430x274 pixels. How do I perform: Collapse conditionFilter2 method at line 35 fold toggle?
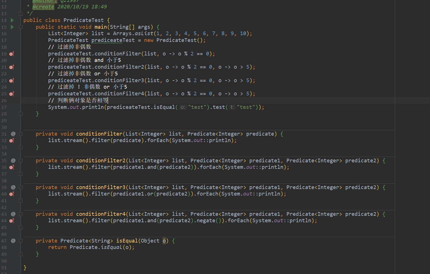point(21,161)
